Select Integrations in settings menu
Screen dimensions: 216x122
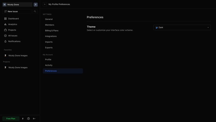(51, 36)
